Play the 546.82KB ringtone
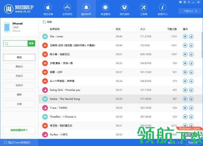Screen dimensions: 203x146 [185, 81]
